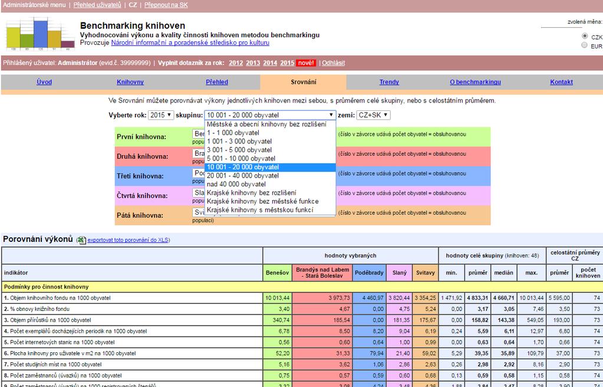The image size is (603, 387).
Task: Click the Benchmarking knihoven bar chart logo
Action: pos(40,34)
